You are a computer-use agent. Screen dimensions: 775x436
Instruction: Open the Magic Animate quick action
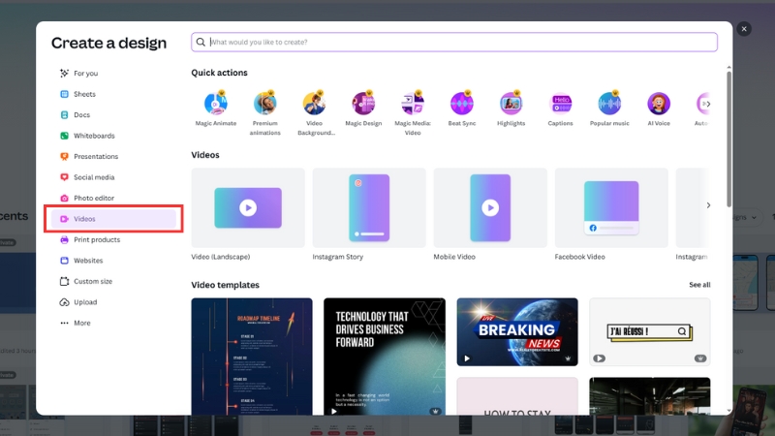215,104
